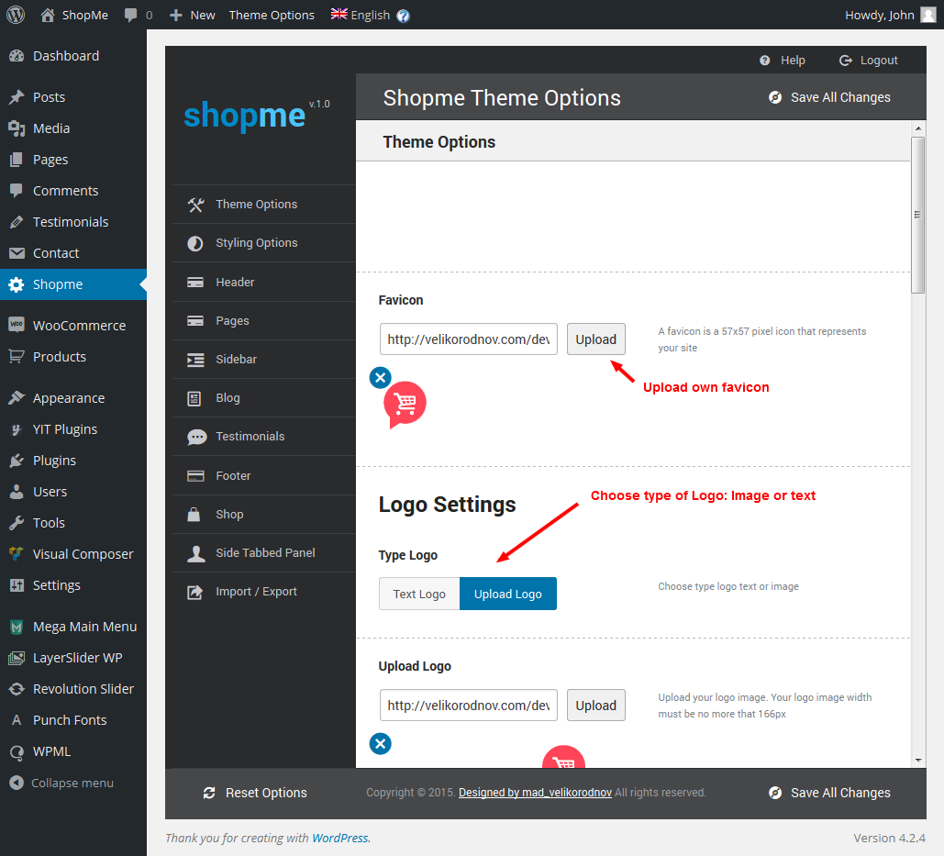This screenshot has width=944, height=856.
Task: Open the English language dropdown
Action: coord(361,16)
